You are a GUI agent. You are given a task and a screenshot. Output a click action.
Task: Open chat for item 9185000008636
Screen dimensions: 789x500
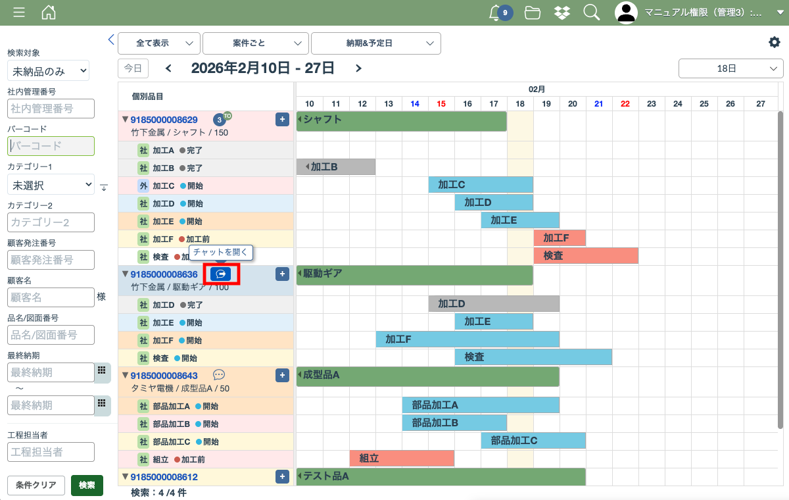coord(221,274)
